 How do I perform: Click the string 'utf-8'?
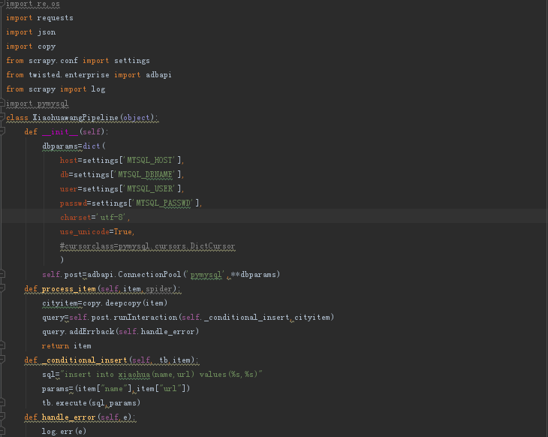[x=112, y=218]
